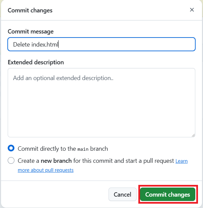Click the word Learn in the link
Image resolution: width=203 pixels, height=208 pixels.
point(181,161)
